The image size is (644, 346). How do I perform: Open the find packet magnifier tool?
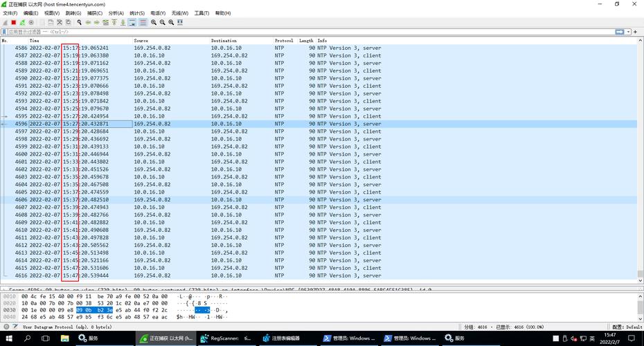[79, 23]
